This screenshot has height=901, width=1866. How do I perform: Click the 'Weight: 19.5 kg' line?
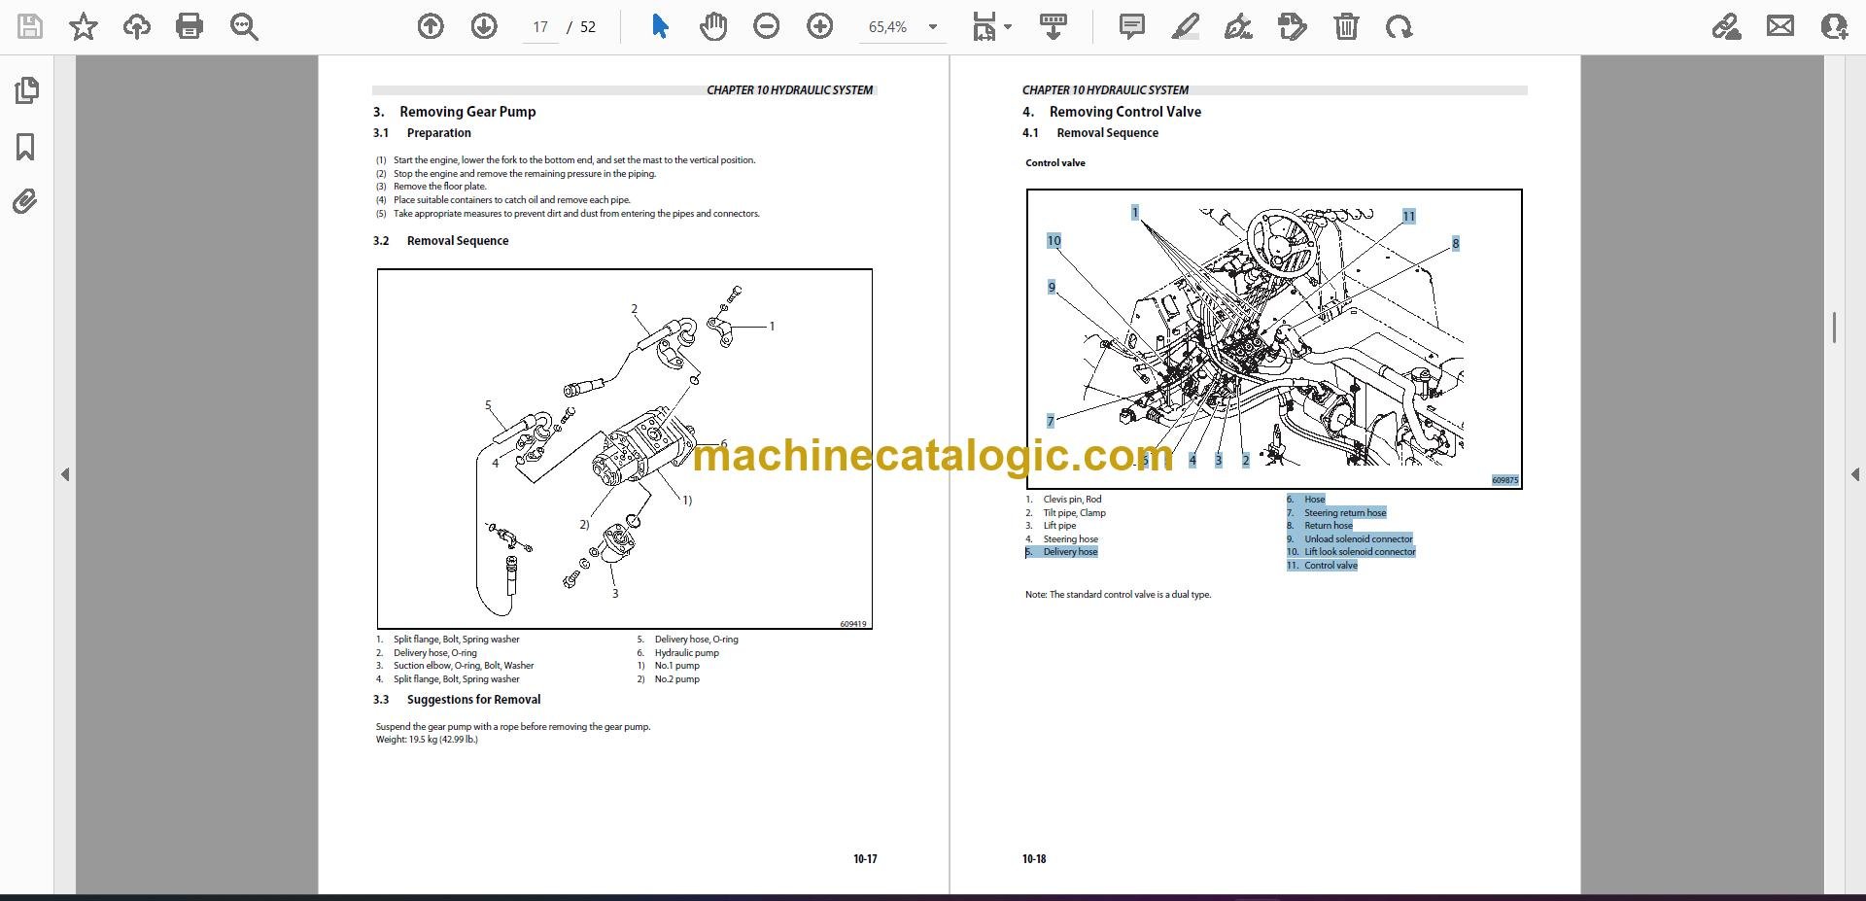click(x=427, y=740)
